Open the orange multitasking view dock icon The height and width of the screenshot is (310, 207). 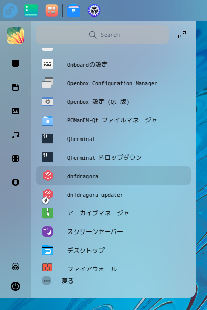click(52, 10)
